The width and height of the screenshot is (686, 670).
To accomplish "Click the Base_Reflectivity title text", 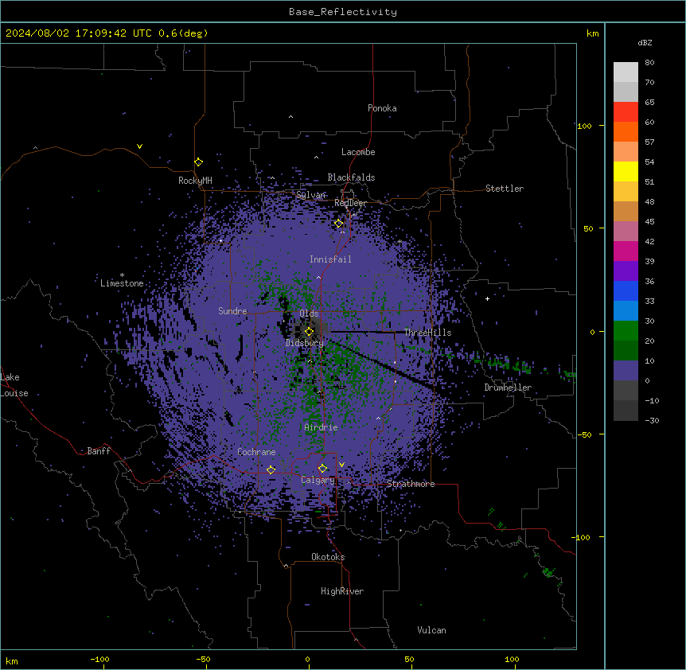I will click(343, 12).
